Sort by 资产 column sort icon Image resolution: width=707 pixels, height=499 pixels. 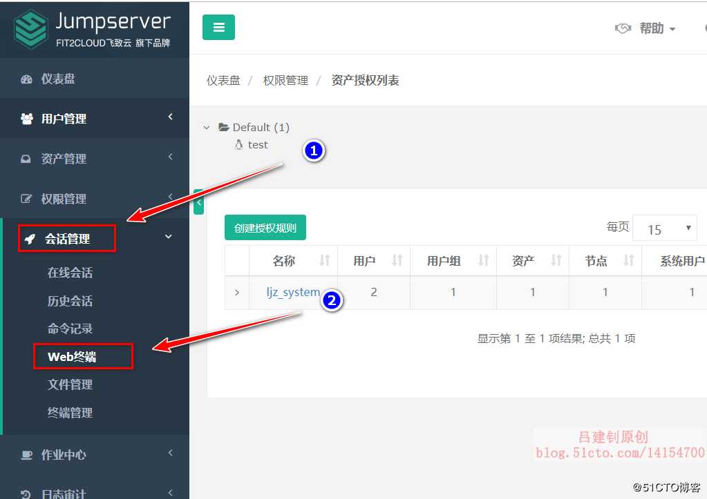pyautogui.click(x=556, y=260)
